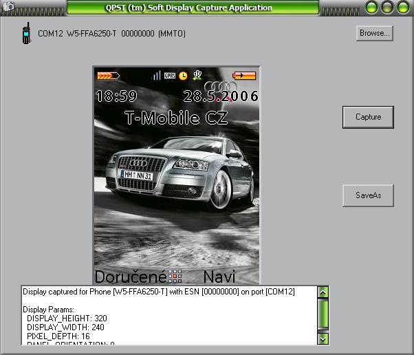
Task: Click the green scrollbar thumb in the log
Action: (323, 314)
